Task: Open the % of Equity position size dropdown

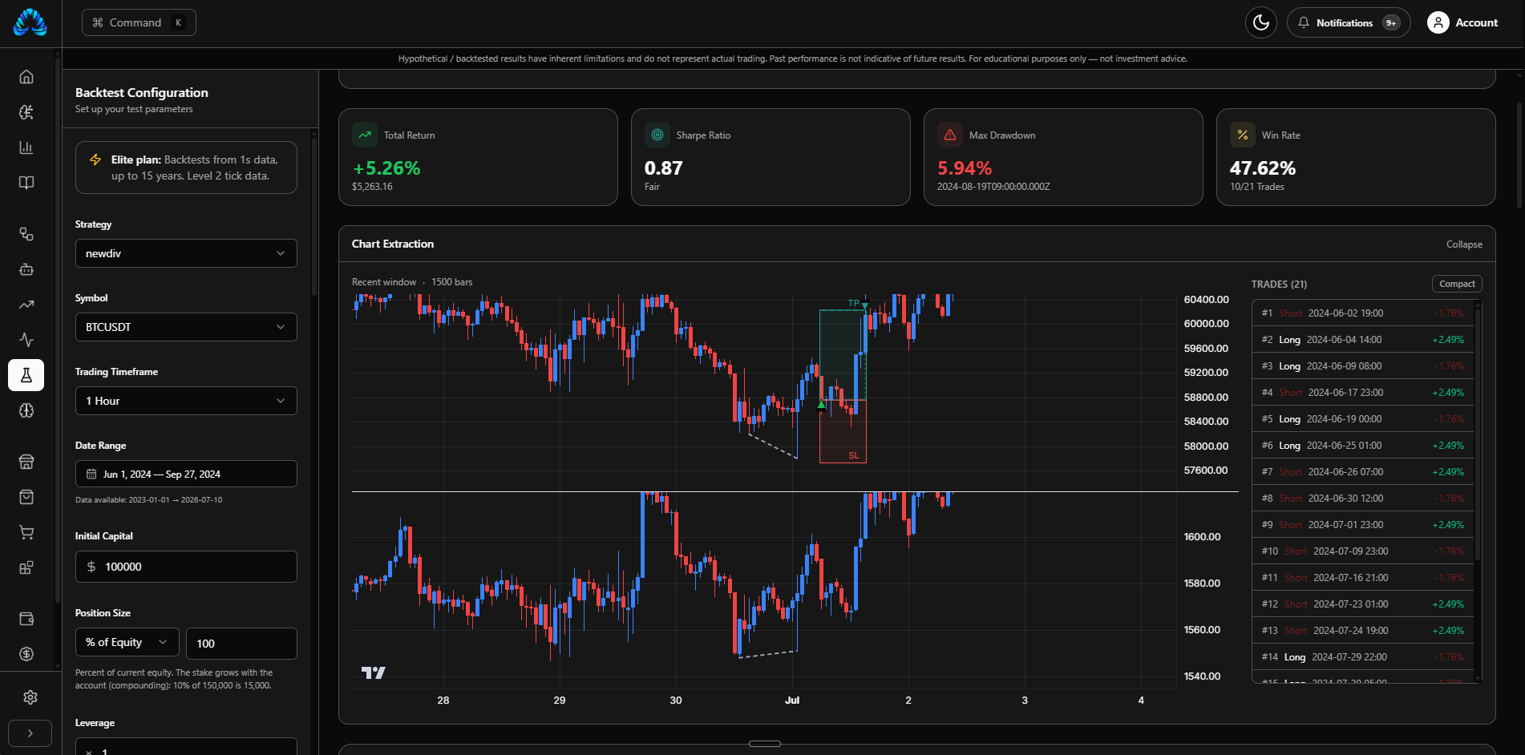Action: [x=127, y=643]
